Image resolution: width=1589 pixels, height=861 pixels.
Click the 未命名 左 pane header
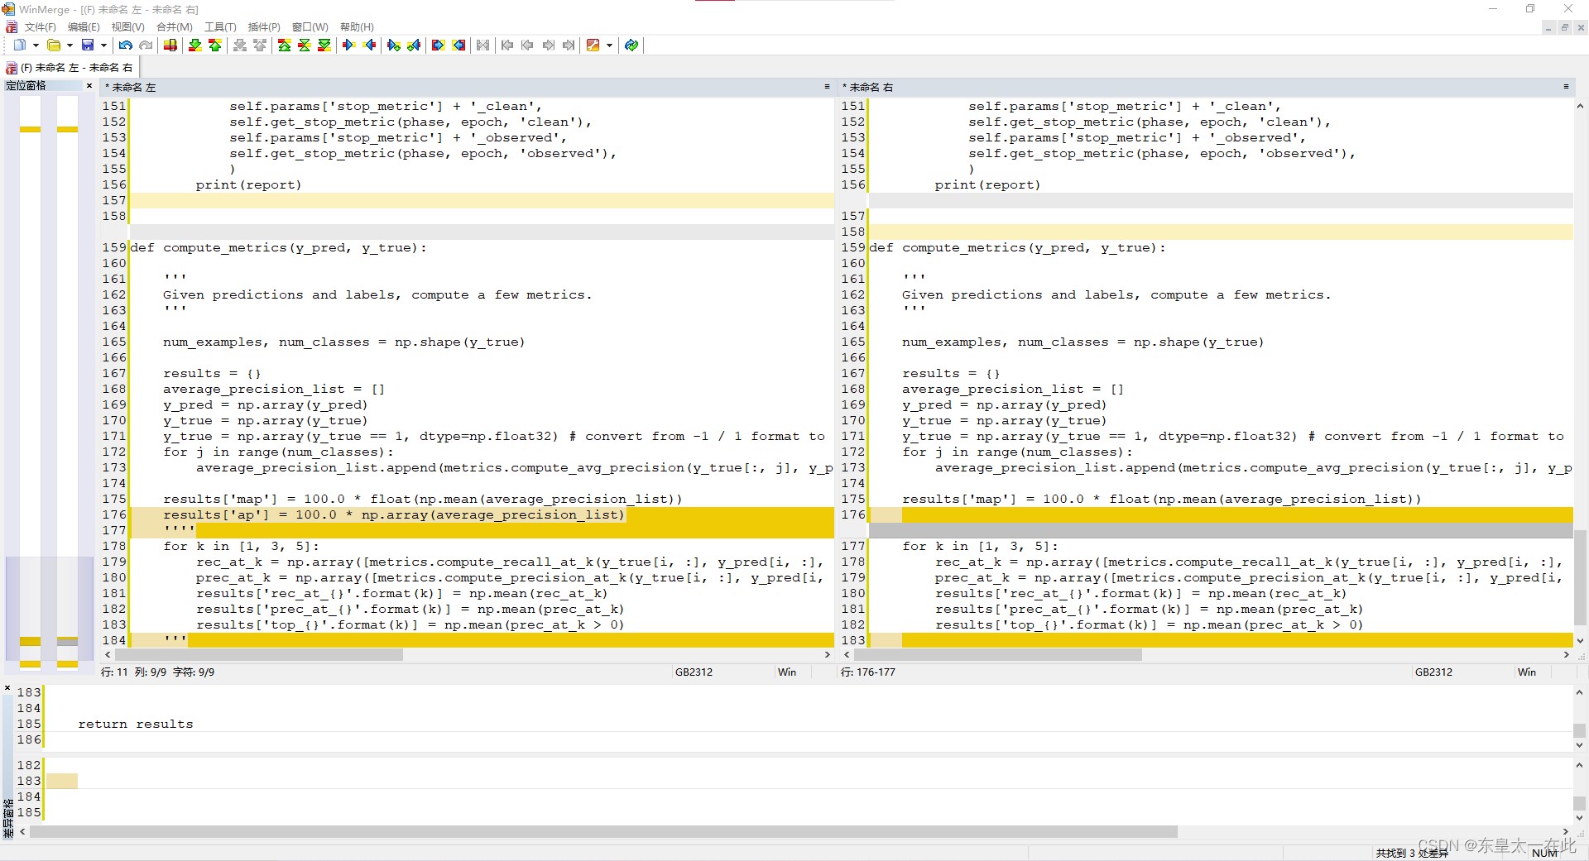[x=468, y=87]
